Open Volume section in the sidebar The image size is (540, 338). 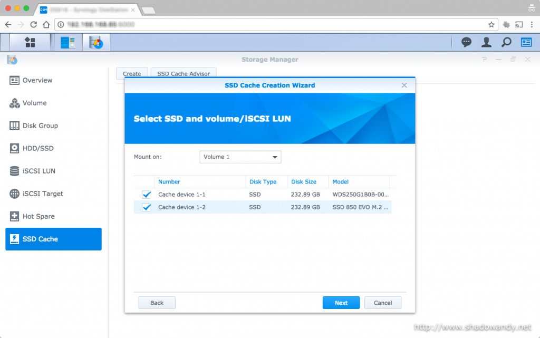(34, 103)
